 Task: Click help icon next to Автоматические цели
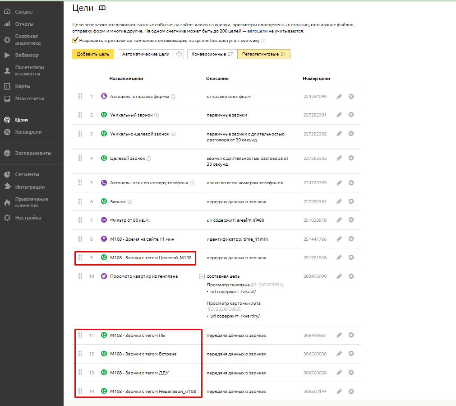[180, 54]
